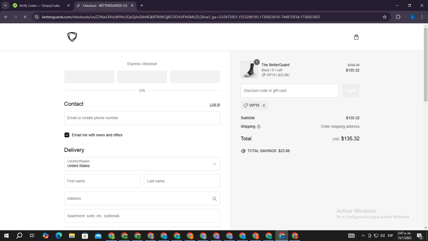Focus the Discount code or gift card field
Image resolution: width=428 pixels, height=241 pixels.
290,91
